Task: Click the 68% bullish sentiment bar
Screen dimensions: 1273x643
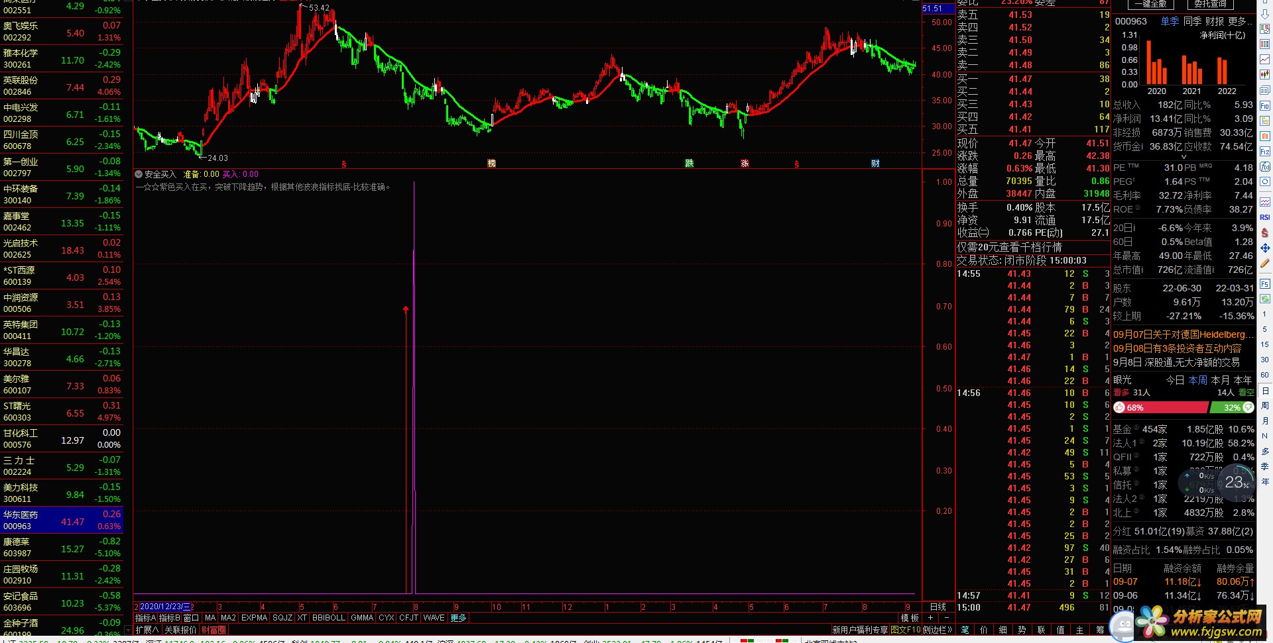Action: pyautogui.click(x=1161, y=407)
